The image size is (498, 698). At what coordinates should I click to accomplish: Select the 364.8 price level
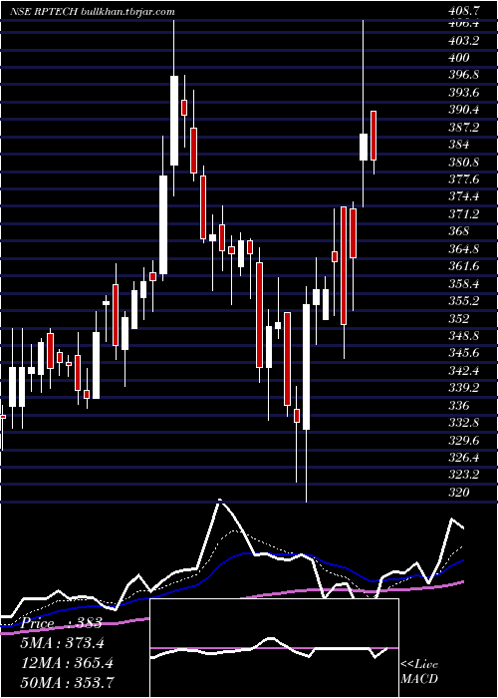click(464, 249)
